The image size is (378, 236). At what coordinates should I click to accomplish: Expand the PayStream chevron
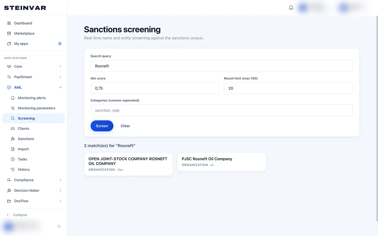60,77
